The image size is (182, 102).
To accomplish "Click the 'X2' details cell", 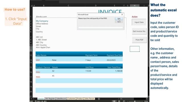I will [53, 71].
